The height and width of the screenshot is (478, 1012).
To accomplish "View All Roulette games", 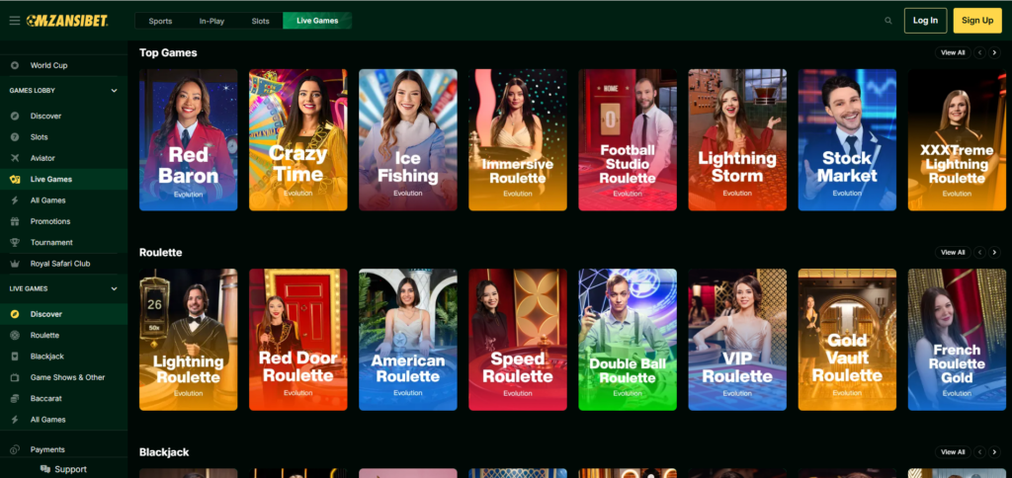I will 953,252.
